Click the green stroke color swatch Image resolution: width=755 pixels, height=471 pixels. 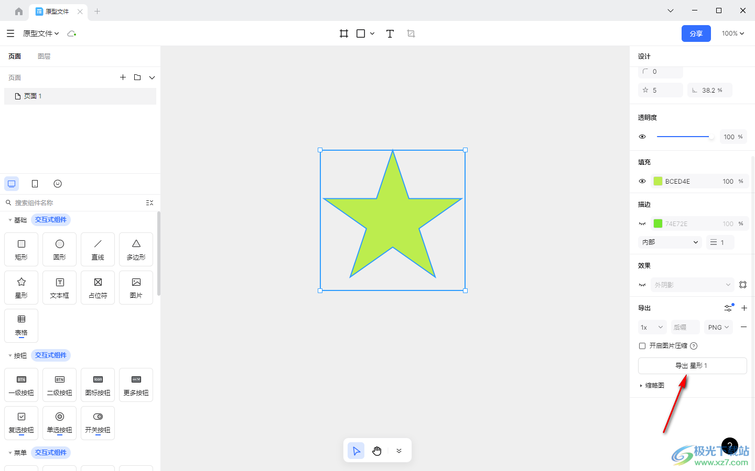point(658,223)
